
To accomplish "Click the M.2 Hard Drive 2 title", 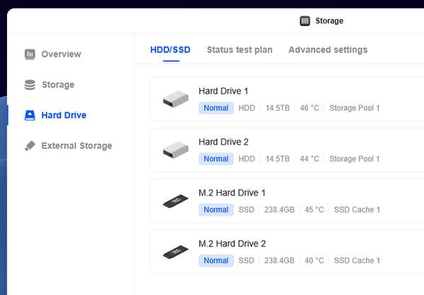I will 232,243.
